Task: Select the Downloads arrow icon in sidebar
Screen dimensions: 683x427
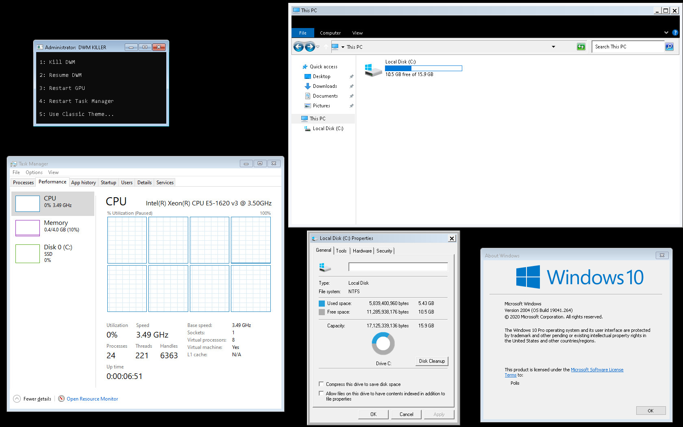Action: [308, 86]
